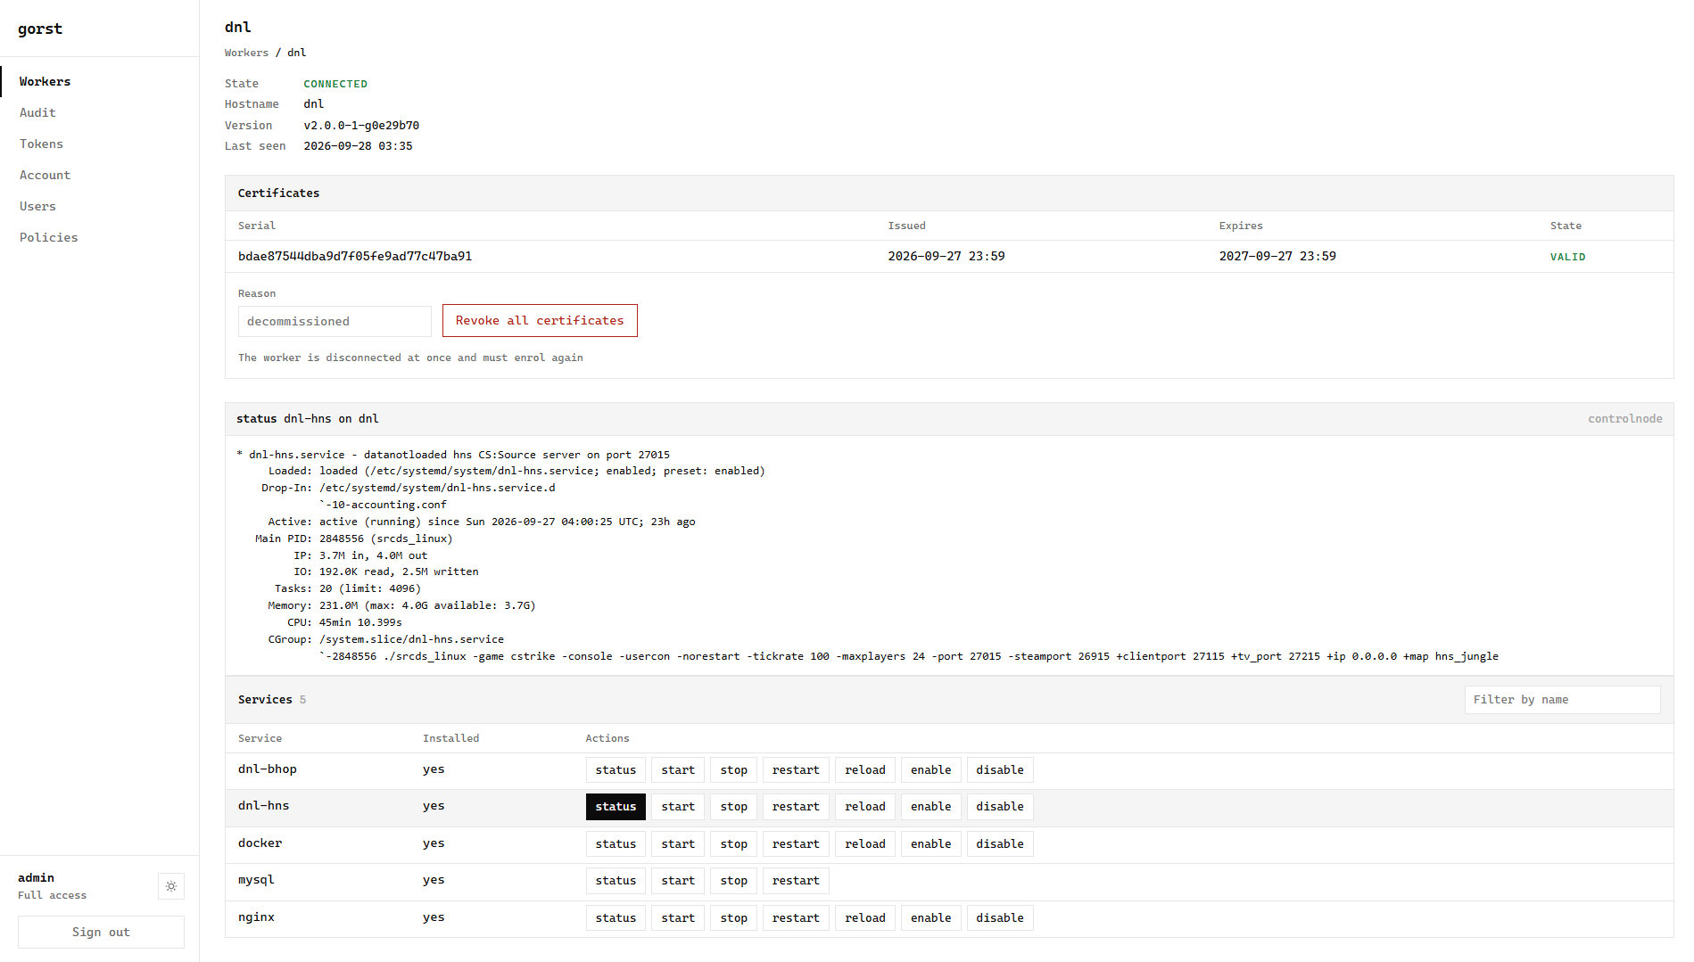Check status of nginx service
This screenshot has height=962, width=1694.
(x=616, y=918)
